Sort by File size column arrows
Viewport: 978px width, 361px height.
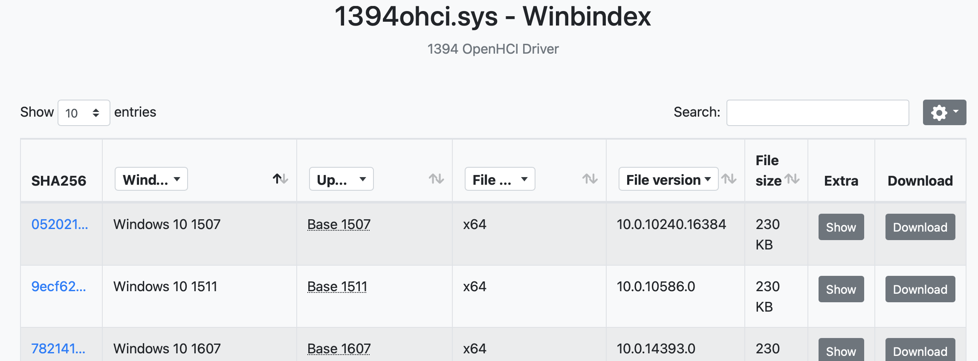tap(792, 179)
